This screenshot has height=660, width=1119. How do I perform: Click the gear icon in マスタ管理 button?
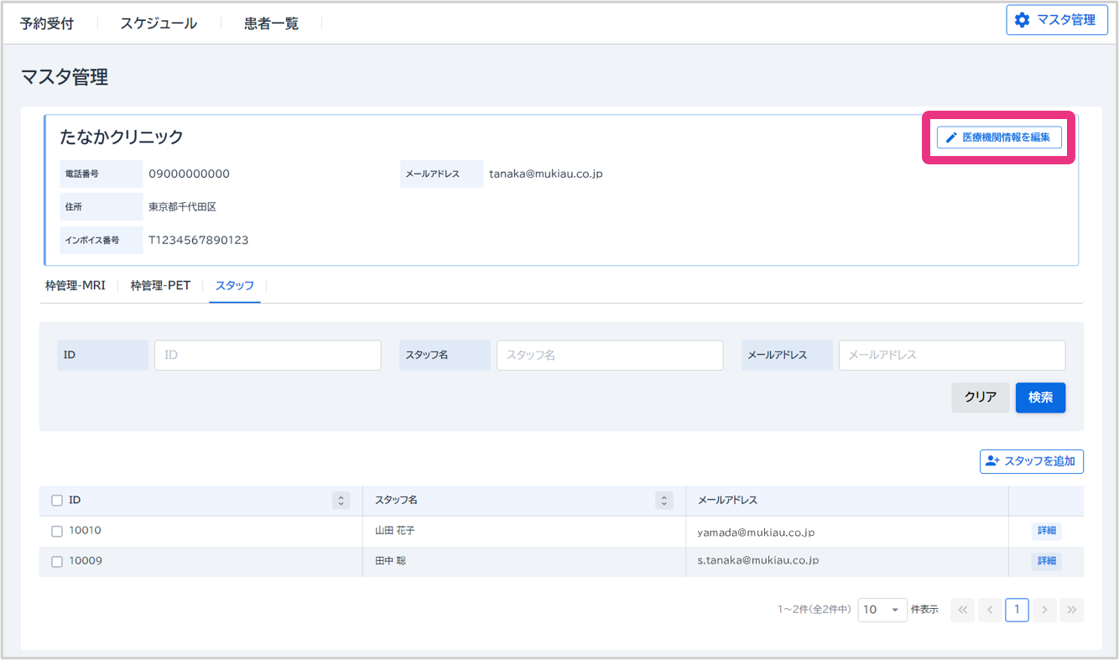[1022, 20]
